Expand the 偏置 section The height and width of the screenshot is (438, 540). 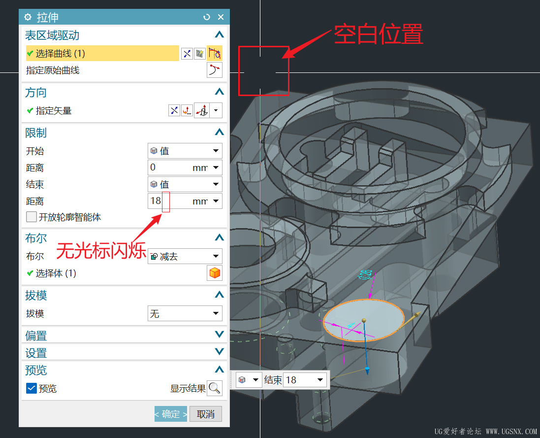coord(220,334)
